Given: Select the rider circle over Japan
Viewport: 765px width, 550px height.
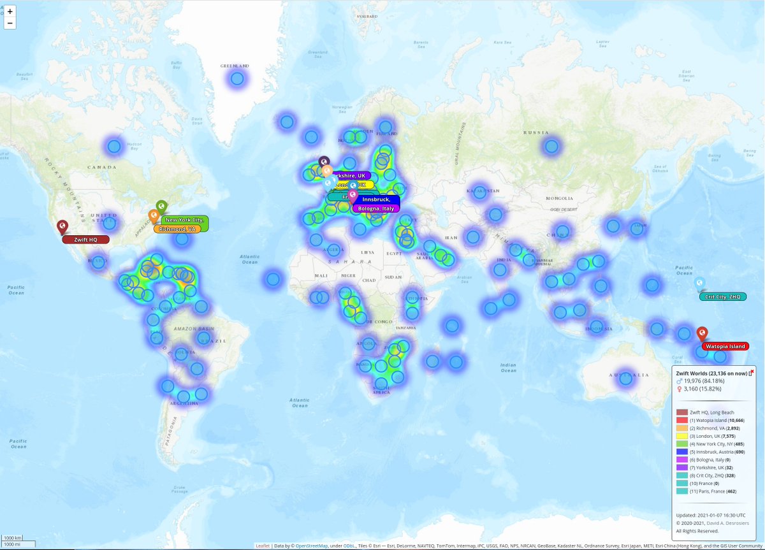Looking at the screenshot, I should [x=637, y=228].
